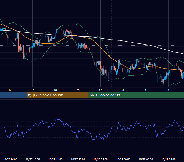Click the 16 hour label on price chart axis
Image resolution: width=184 pixels, height=162 pixels.
[33, 90]
